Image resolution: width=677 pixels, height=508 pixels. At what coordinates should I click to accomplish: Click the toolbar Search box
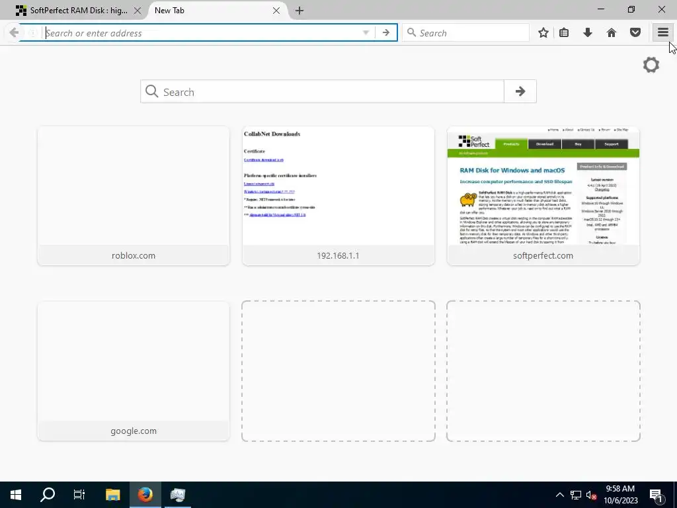click(465, 32)
